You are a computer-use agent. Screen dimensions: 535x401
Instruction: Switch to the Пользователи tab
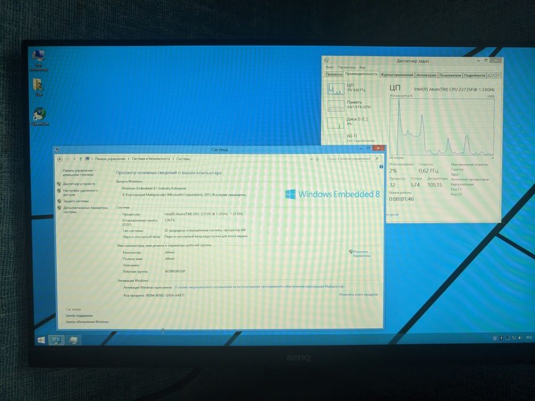pos(450,75)
